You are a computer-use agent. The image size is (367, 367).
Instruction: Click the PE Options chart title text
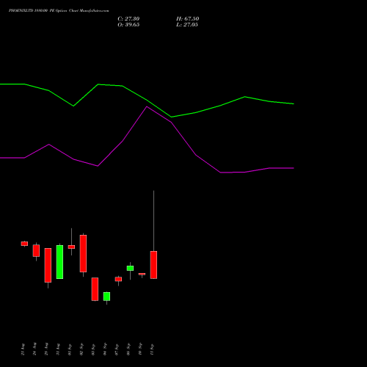pos(59,11)
